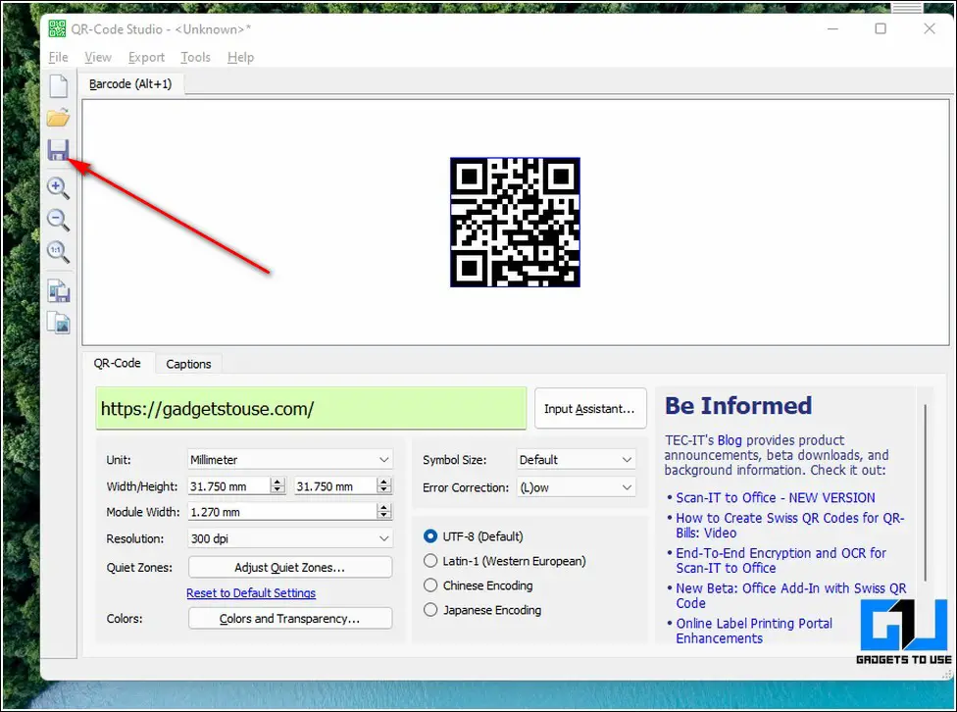The height and width of the screenshot is (712, 957).
Task: Open Online Label Printing Portal Enhancements link
Action: point(754,631)
